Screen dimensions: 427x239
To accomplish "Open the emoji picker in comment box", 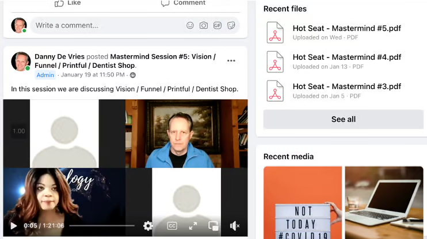I will [x=190, y=25].
